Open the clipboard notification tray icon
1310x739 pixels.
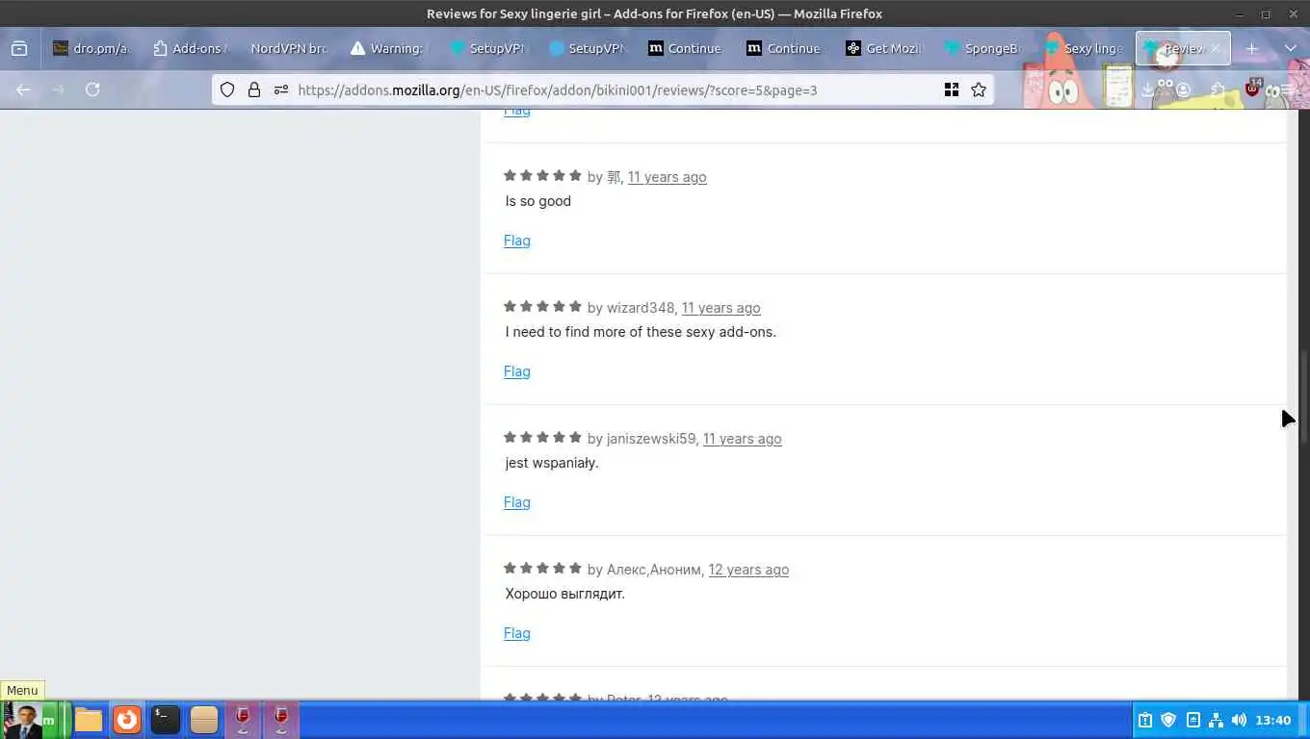click(1145, 720)
